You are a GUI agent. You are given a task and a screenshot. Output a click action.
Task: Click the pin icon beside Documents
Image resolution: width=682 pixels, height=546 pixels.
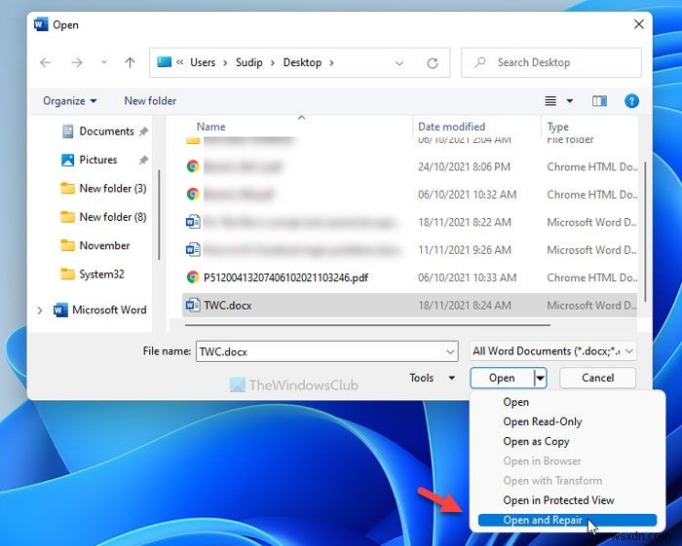pos(143,131)
